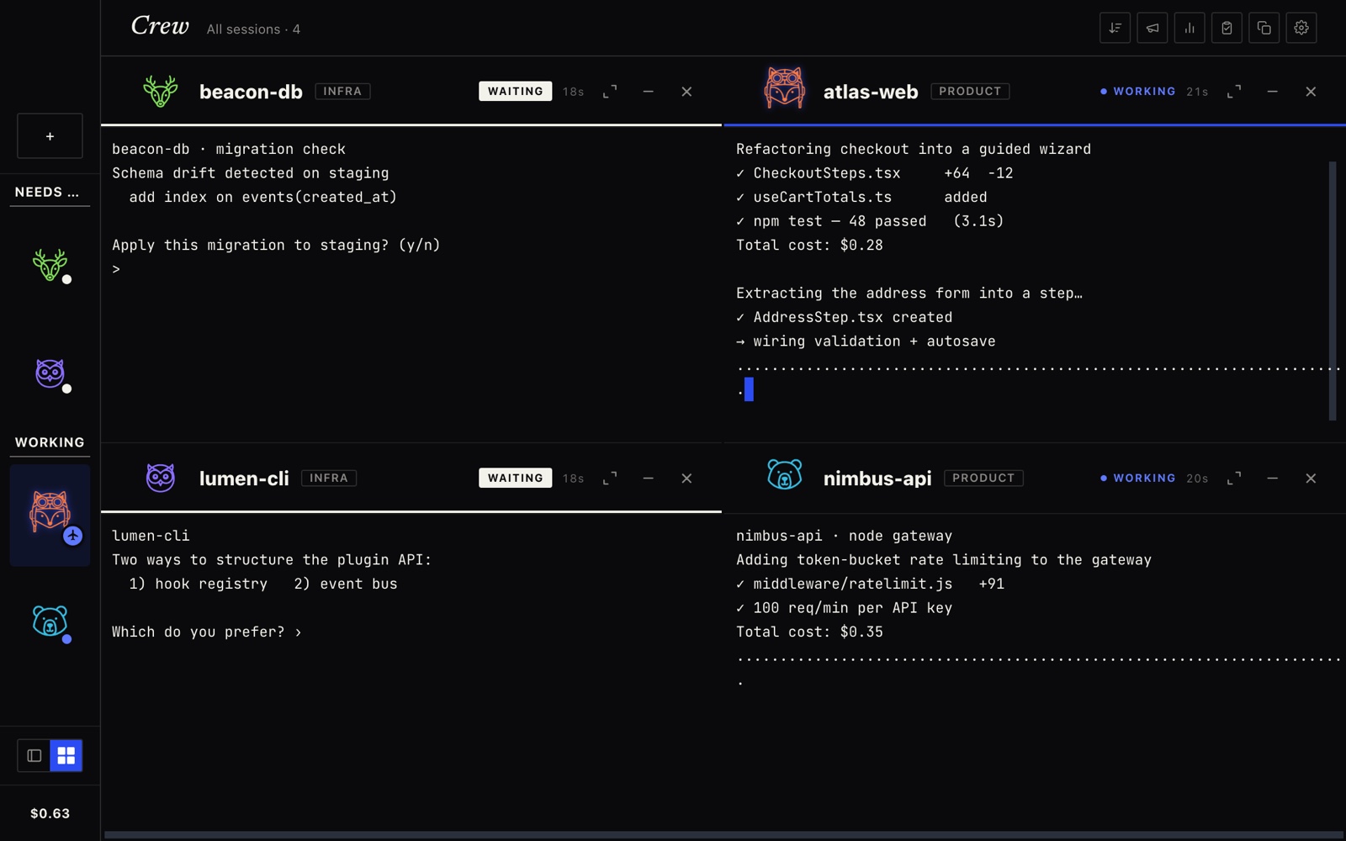Open the sort sessions tool
Image resolution: width=1346 pixels, height=841 pixels.
pyautogui.click(x=1115, y=28)
